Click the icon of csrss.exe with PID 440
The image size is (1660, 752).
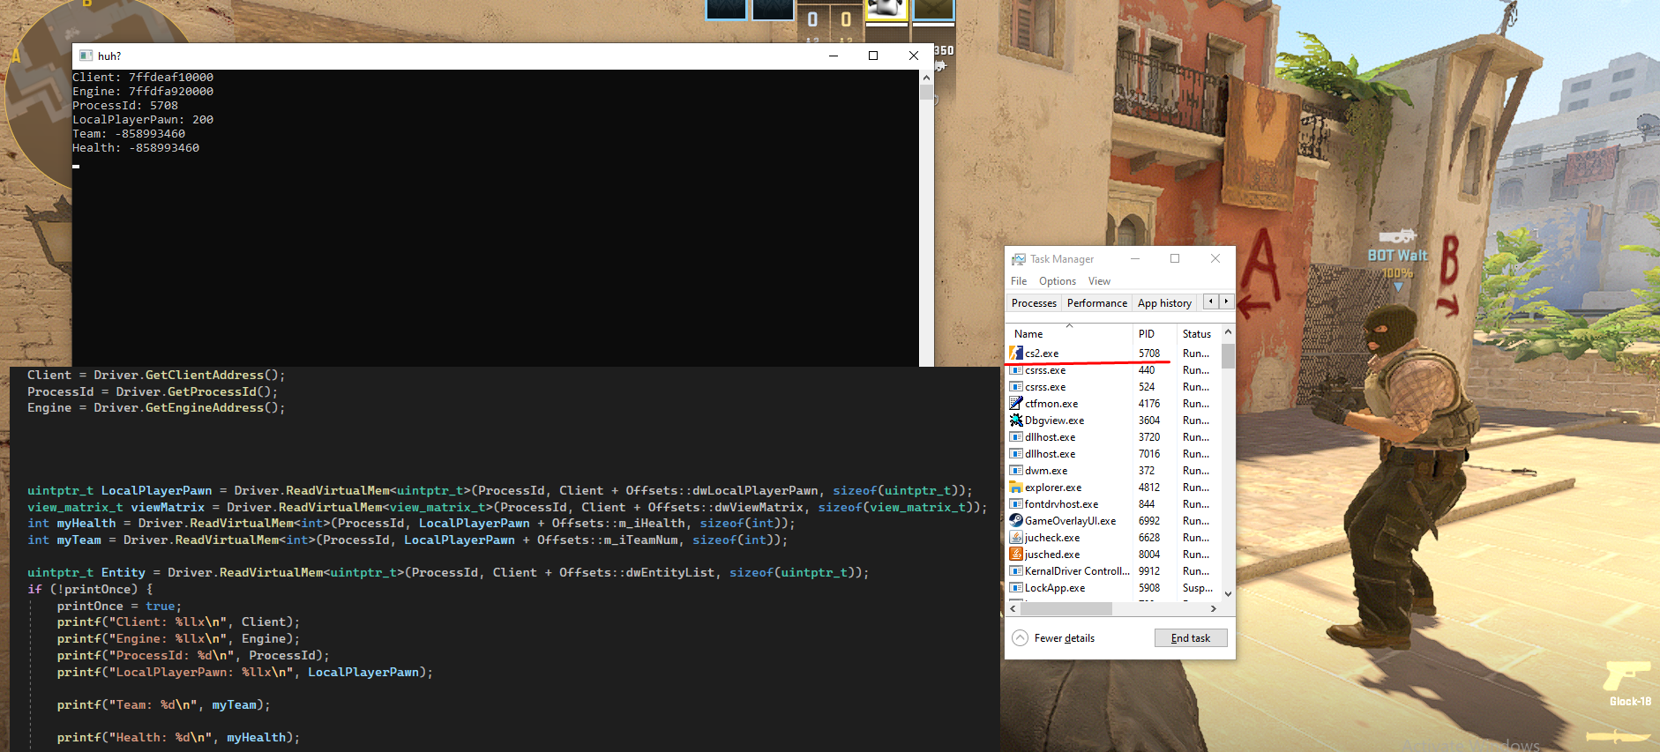[x=1016, y=370]
